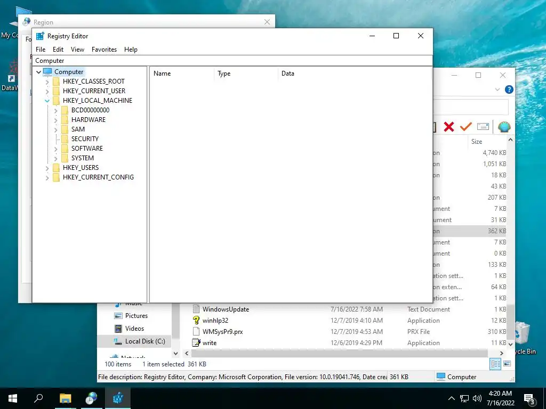The width and height of the screenshot is (546, 409).
Task: Click the Registry Editor title bar icon
Action: click(40, 36)
